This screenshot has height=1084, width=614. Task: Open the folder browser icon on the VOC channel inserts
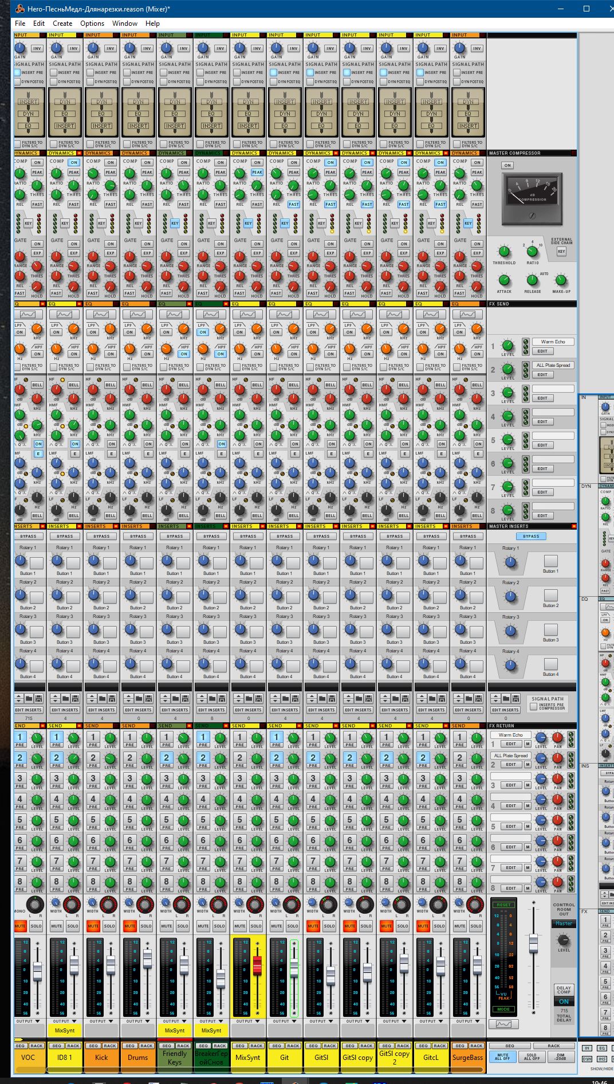pyautogui.click(x=29, y=698)
